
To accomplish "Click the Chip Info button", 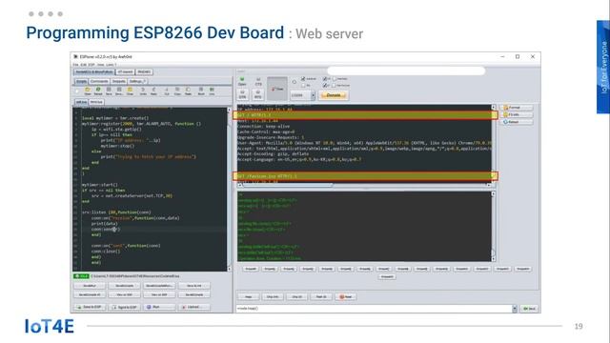I will pyautogui.click(x=273, y=296).
